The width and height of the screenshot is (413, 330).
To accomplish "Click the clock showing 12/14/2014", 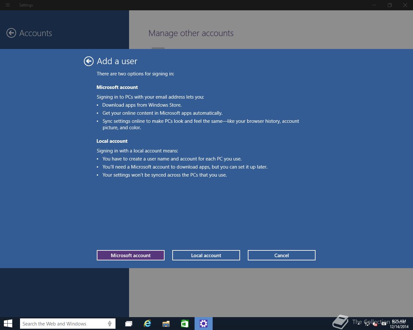I will coord(399,324).
